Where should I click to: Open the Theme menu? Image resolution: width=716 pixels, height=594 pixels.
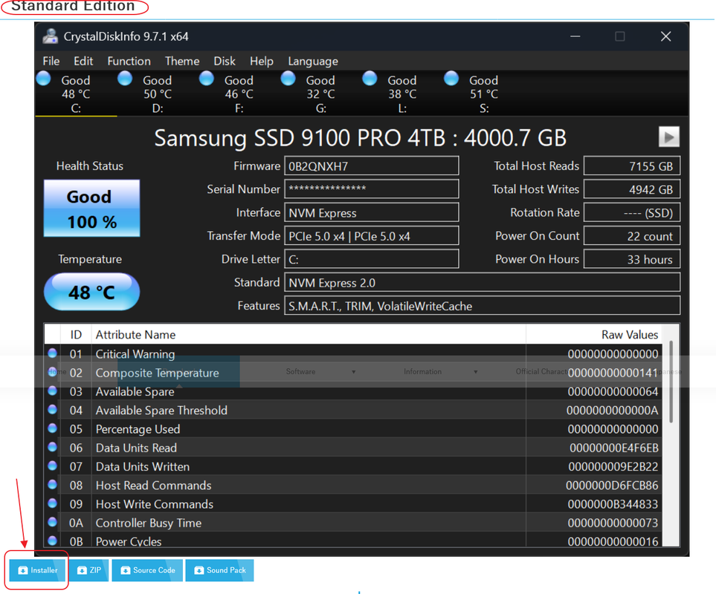tap(182, 61)
